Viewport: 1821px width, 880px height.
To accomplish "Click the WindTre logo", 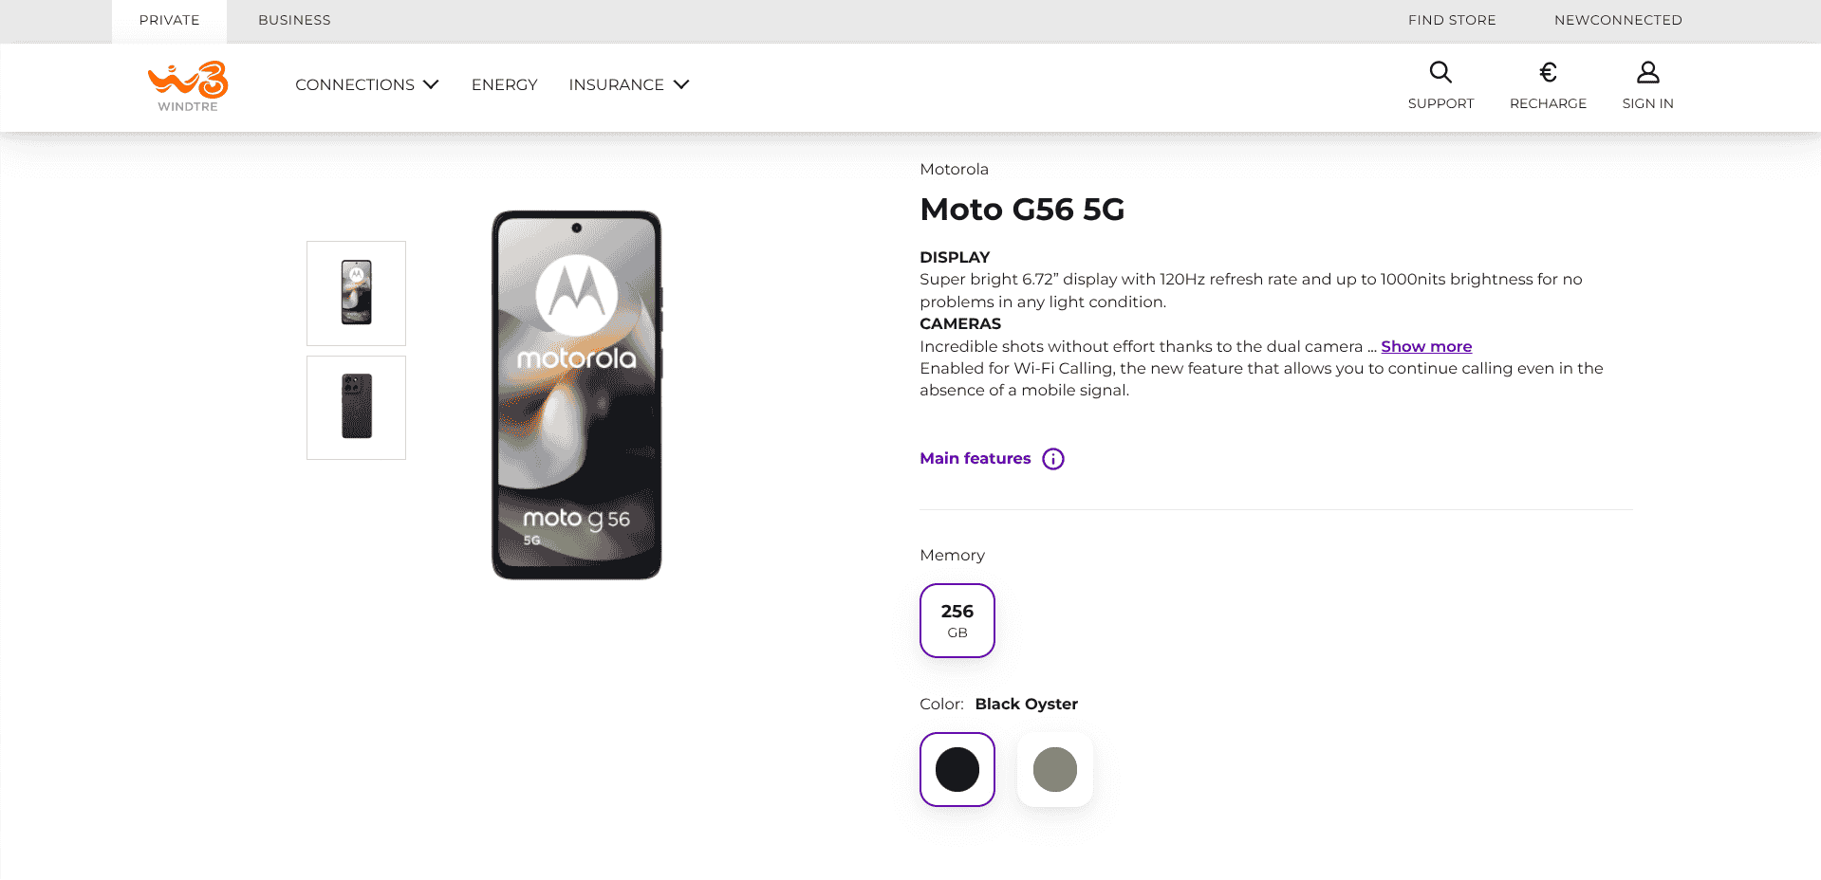I will tap(188, 86).
